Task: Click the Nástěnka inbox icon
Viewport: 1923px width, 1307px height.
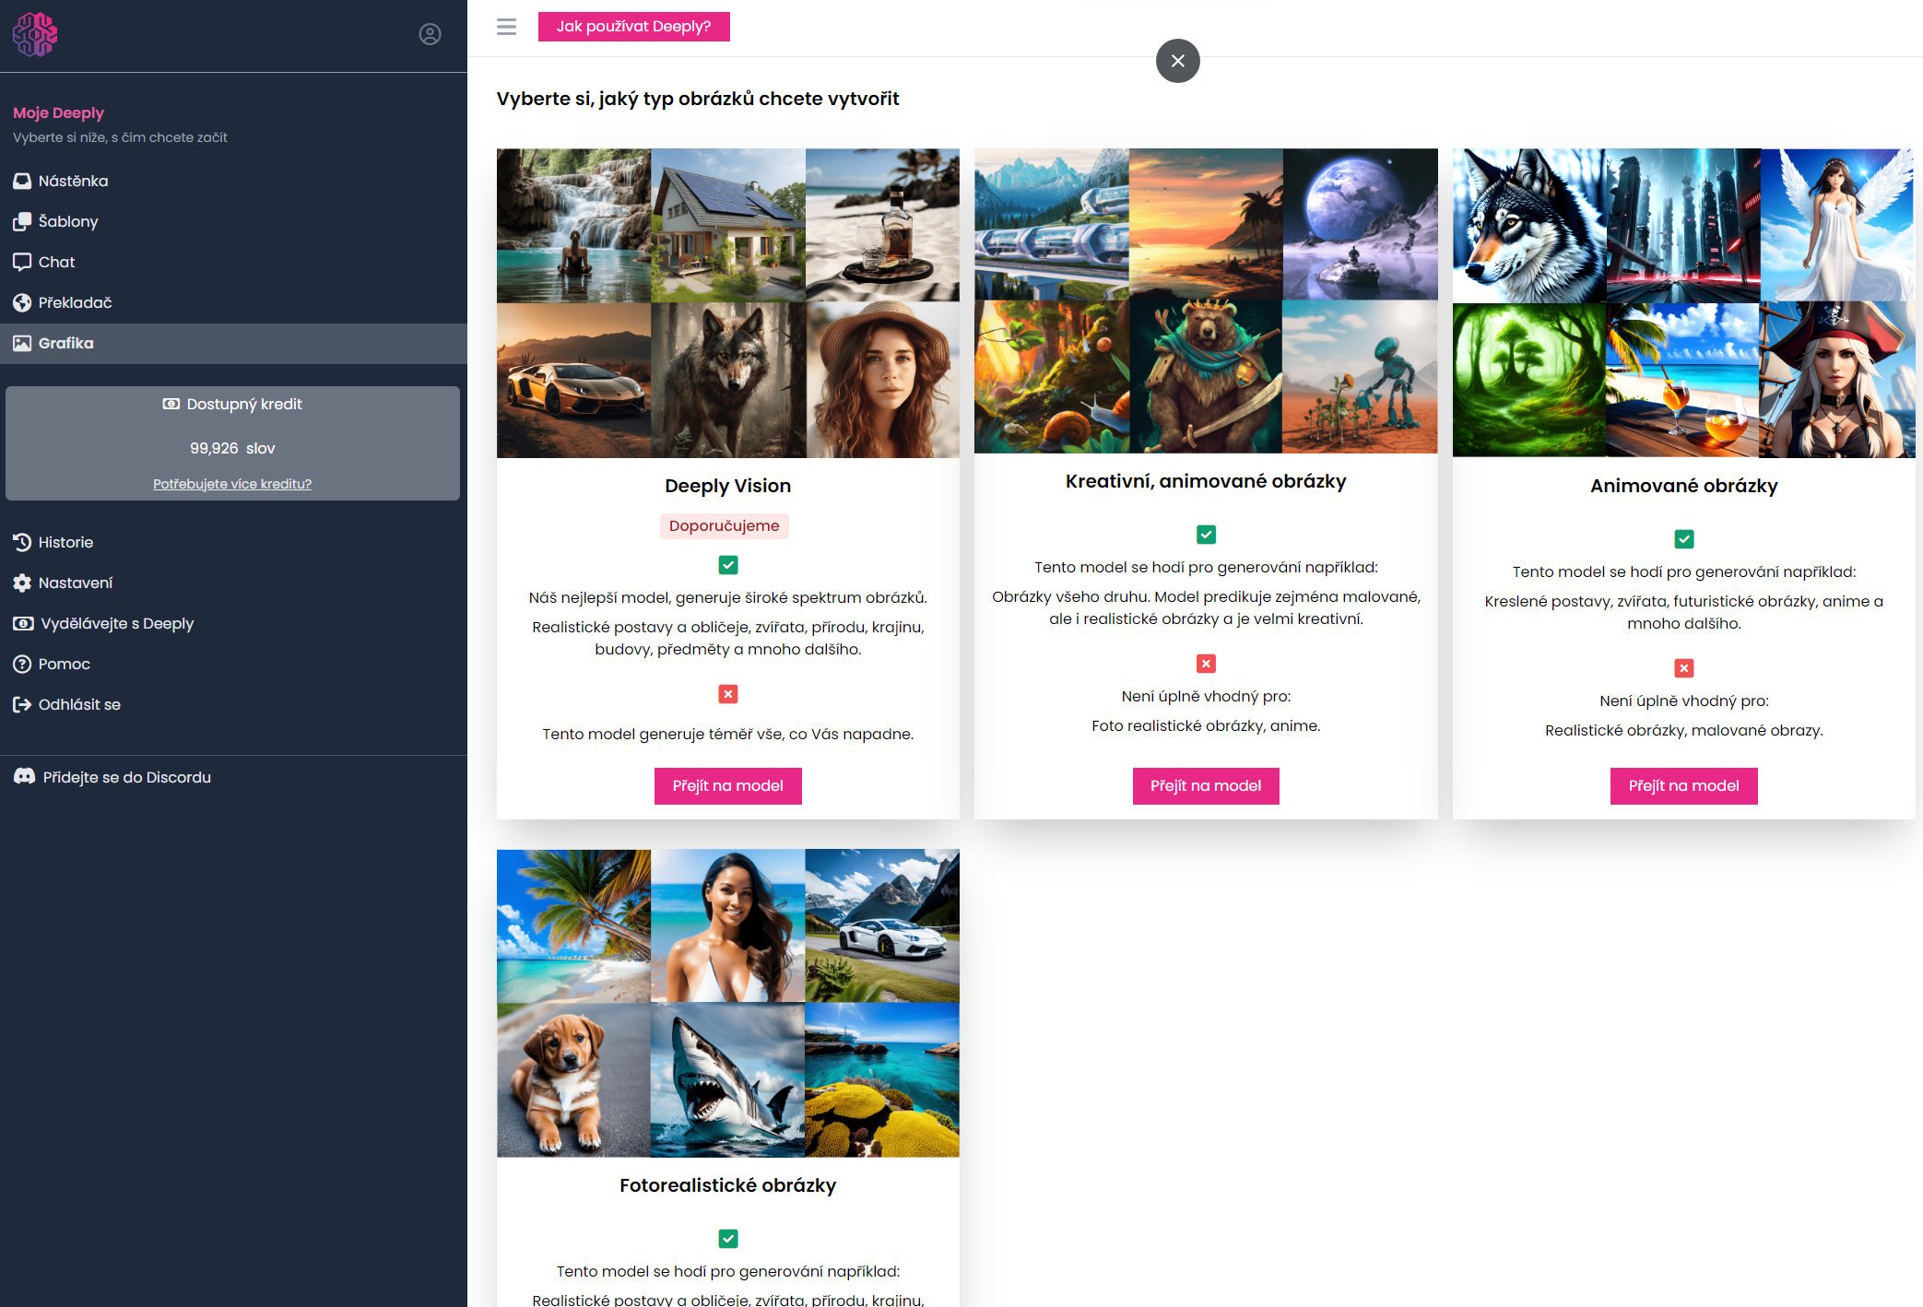Action: (22, 181)
